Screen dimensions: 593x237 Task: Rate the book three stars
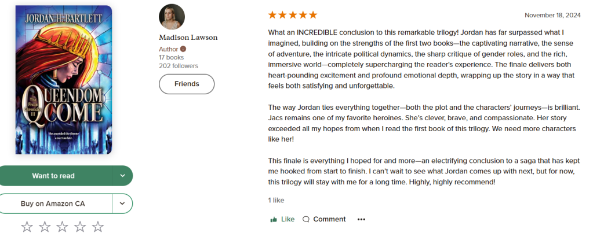click(x=63, y=227)
